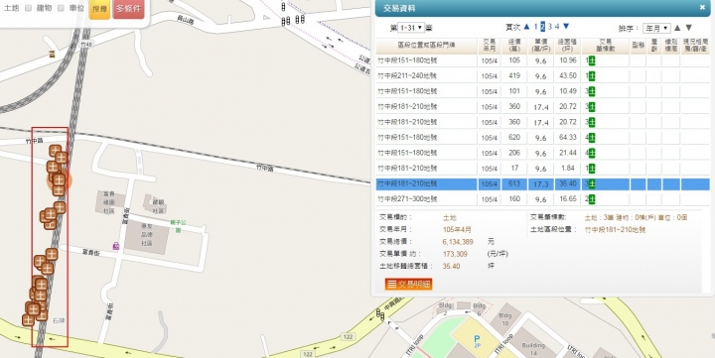Toggle the 車位 checkbox

coord(61,8)
